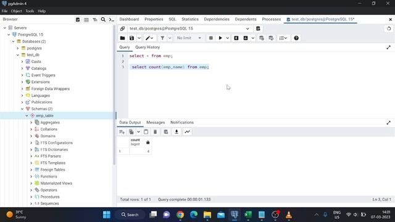Click Filtered Rows icon in browser
The width and height of the screenshot is (395, 222).
click(x=95, y=19)
